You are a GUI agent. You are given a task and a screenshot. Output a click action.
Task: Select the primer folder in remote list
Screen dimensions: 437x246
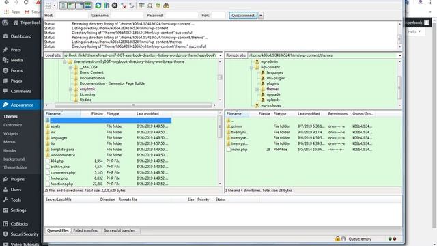click(237, 126)
